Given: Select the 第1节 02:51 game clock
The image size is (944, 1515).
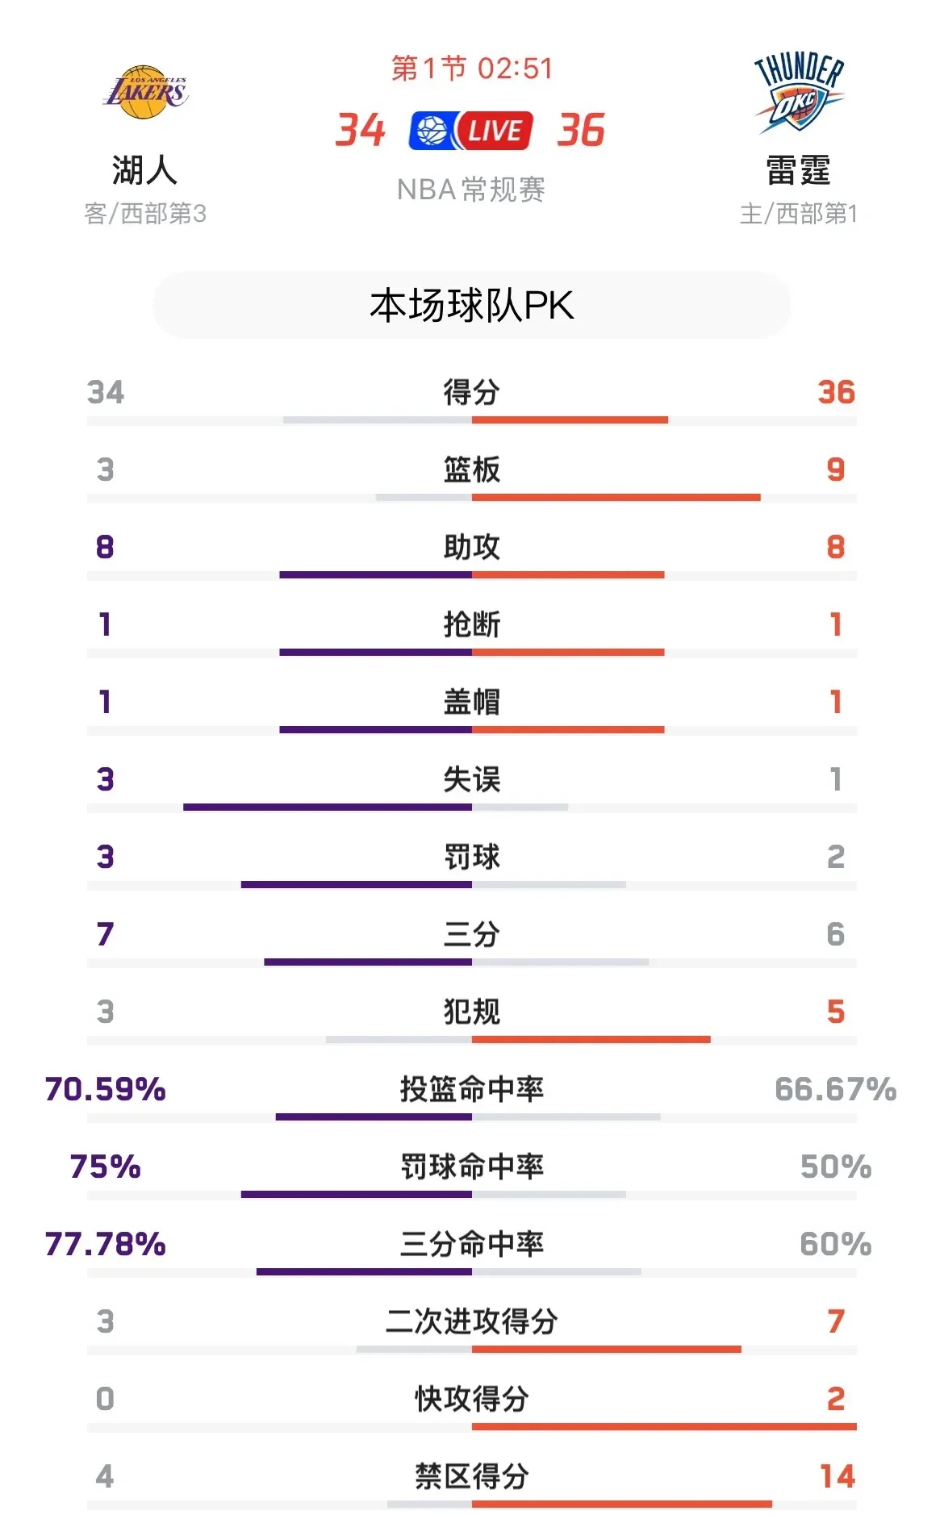Looking at the screenshot, I should tap(472, 69).
